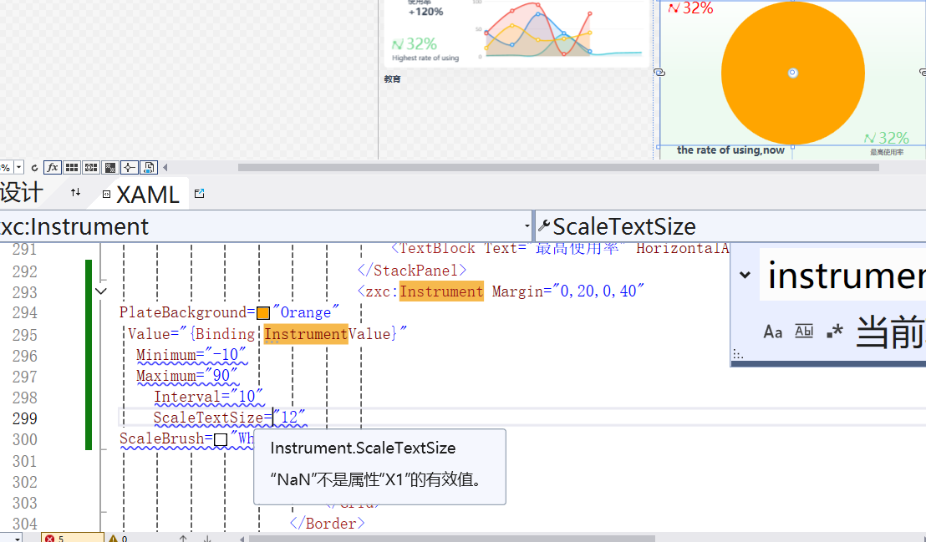The image size is (926, 542).
Task: Click the find search text field
Action: (x=842, y=275)
